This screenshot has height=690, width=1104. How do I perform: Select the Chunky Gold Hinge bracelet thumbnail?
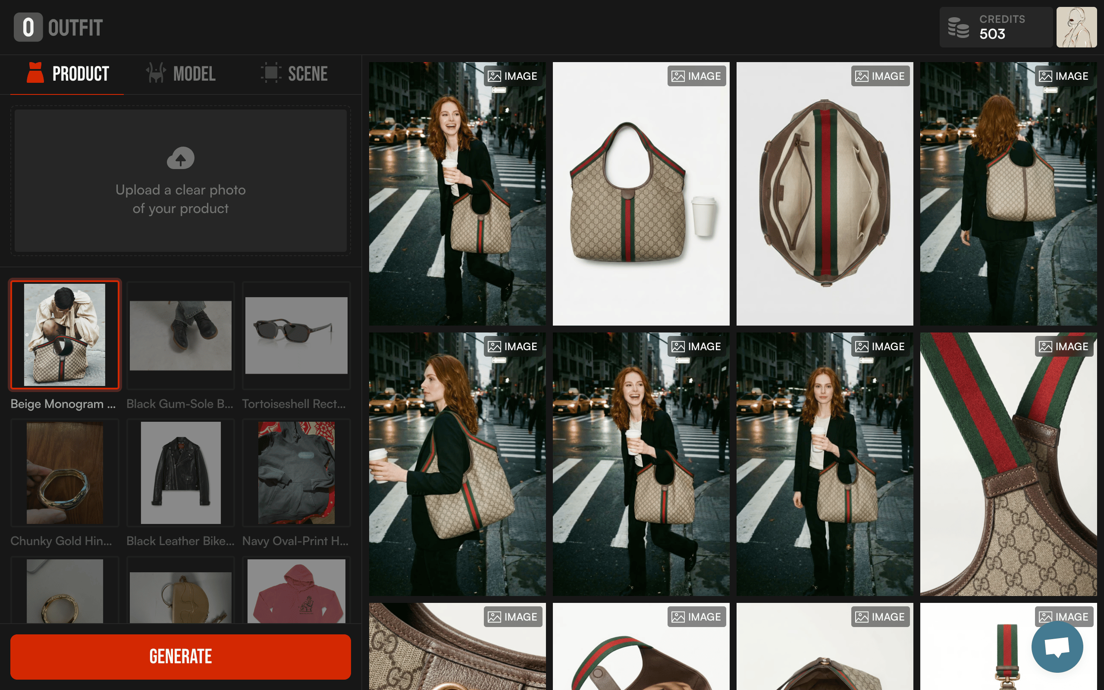pyautogui.click(x=65, y=473)
